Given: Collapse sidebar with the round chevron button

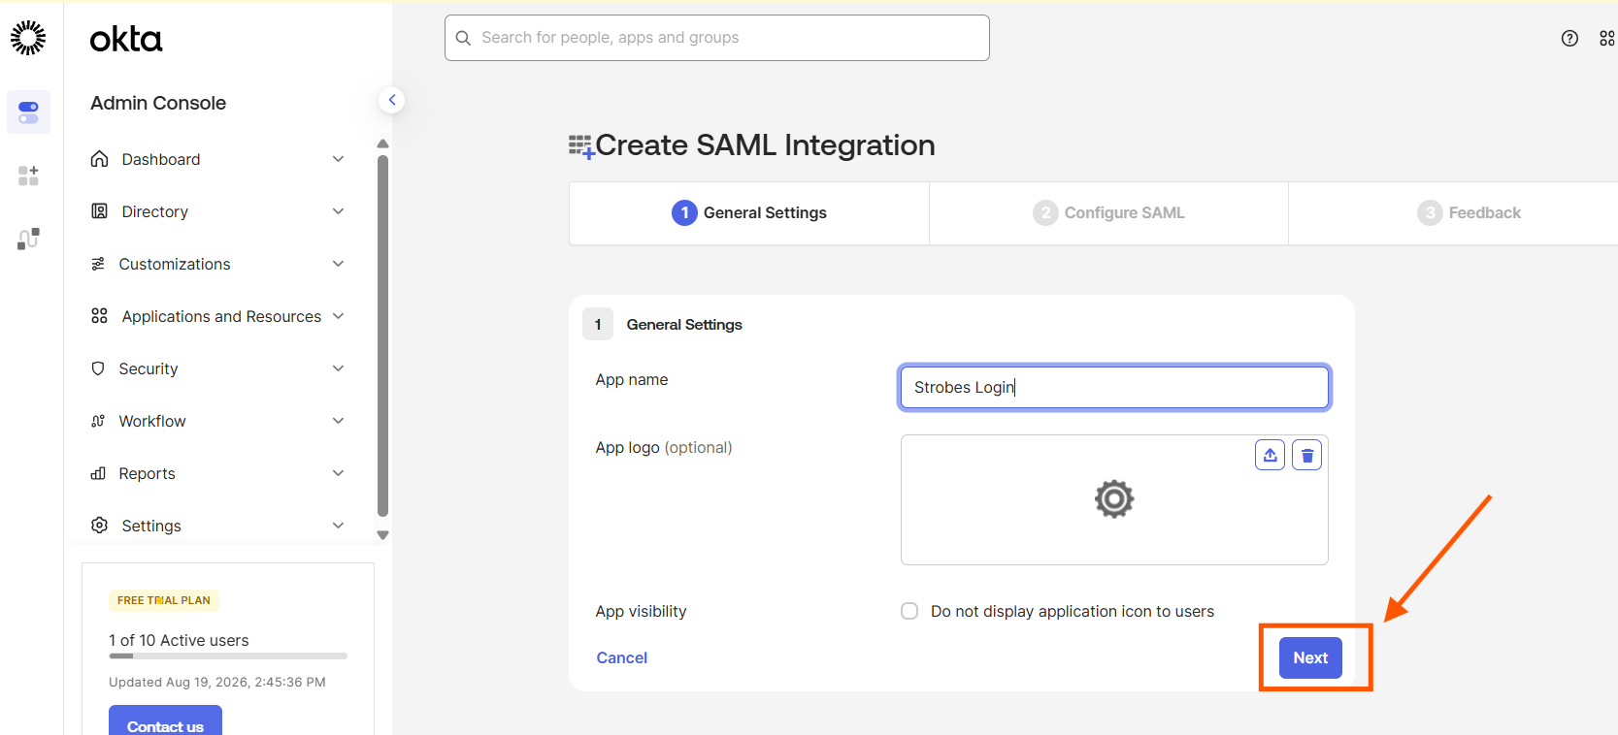Looking at the screenshot, I should coord(391,100).
